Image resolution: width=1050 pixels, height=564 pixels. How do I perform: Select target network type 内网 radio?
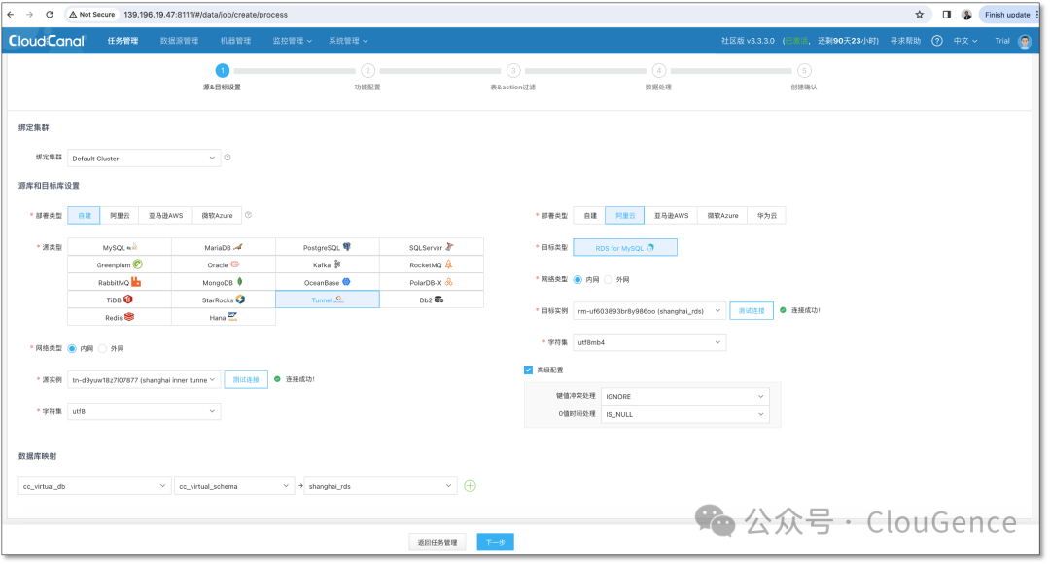(577, 279)
